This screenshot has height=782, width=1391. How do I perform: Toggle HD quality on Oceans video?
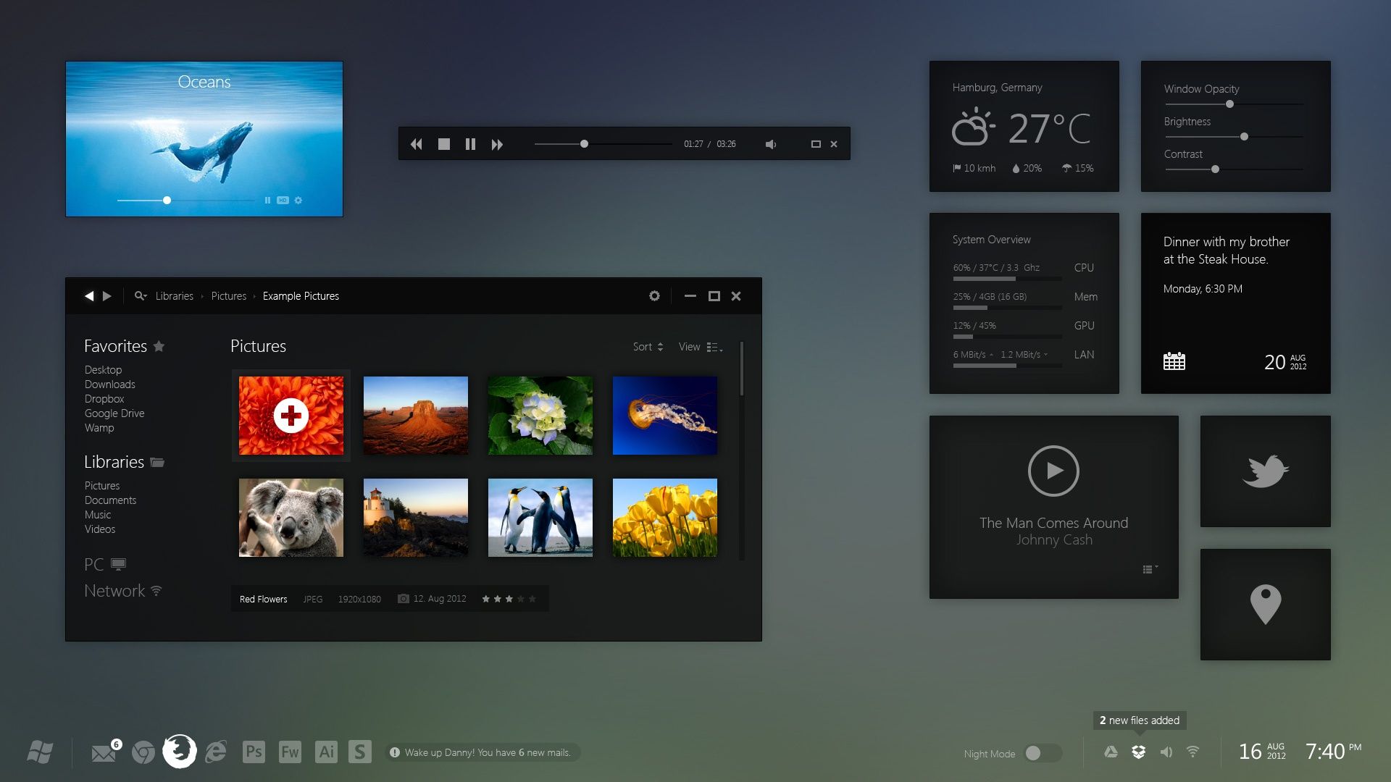[x=283, y=201]
